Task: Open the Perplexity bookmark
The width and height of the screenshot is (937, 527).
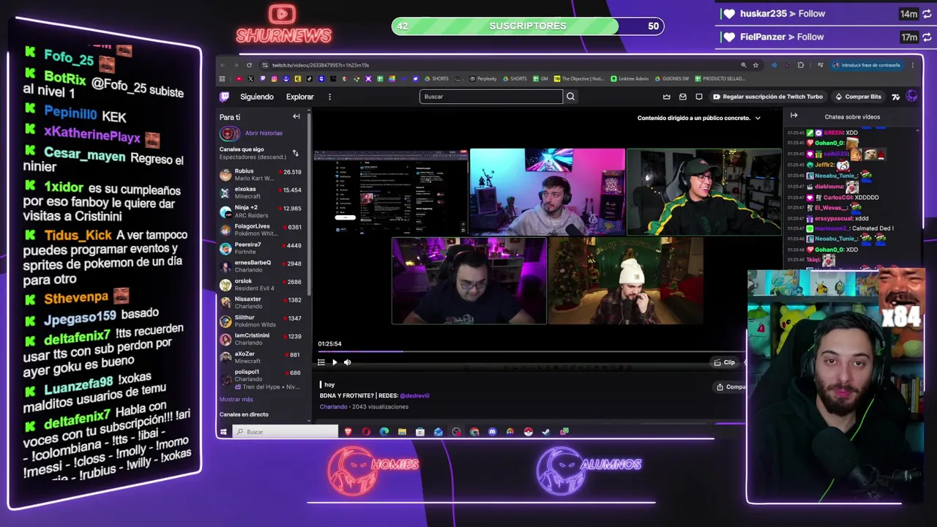Action: (x=483, y=78)
